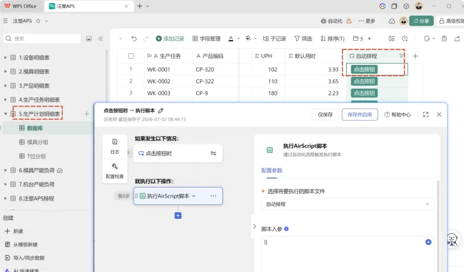Expand 1.设备明细表 tree node

(5, 58)
